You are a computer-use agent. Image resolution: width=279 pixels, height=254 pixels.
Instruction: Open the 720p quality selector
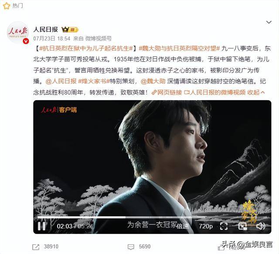point(206,226)
